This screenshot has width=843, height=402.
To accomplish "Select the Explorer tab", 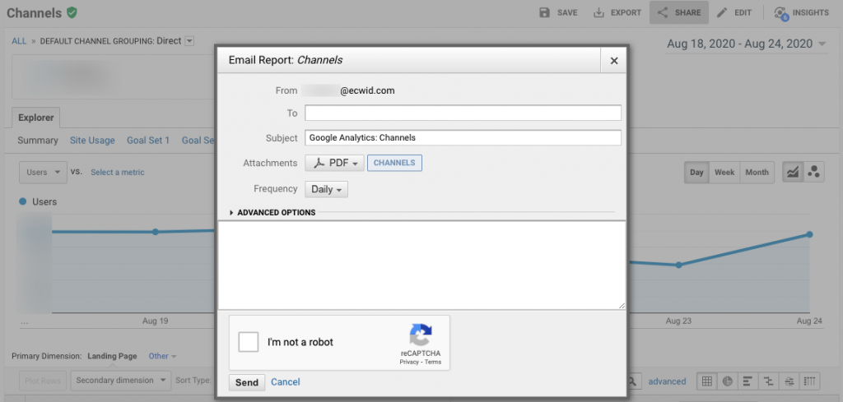I will tap(37, 118).
